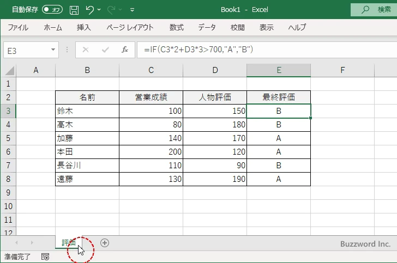This screenshot has height=263, width=397.
Task: Select column A header
Action: pos(35,70)
